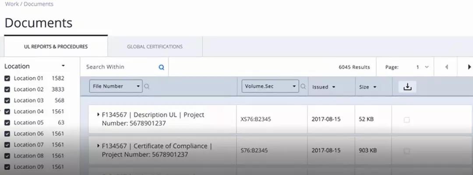Open the Page number dropdown
The width and height of the screenshot is (473, 175).
coord(422,67)
